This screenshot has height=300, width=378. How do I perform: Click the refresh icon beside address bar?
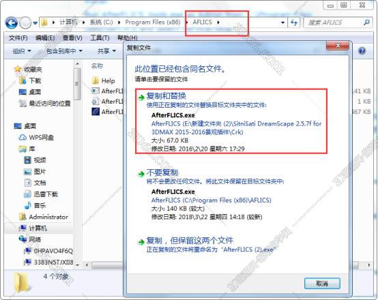[x=294, y=23]
